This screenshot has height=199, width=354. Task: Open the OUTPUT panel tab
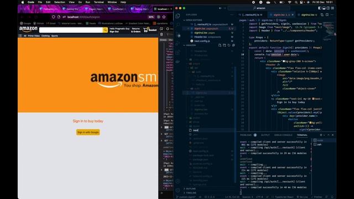265,135
